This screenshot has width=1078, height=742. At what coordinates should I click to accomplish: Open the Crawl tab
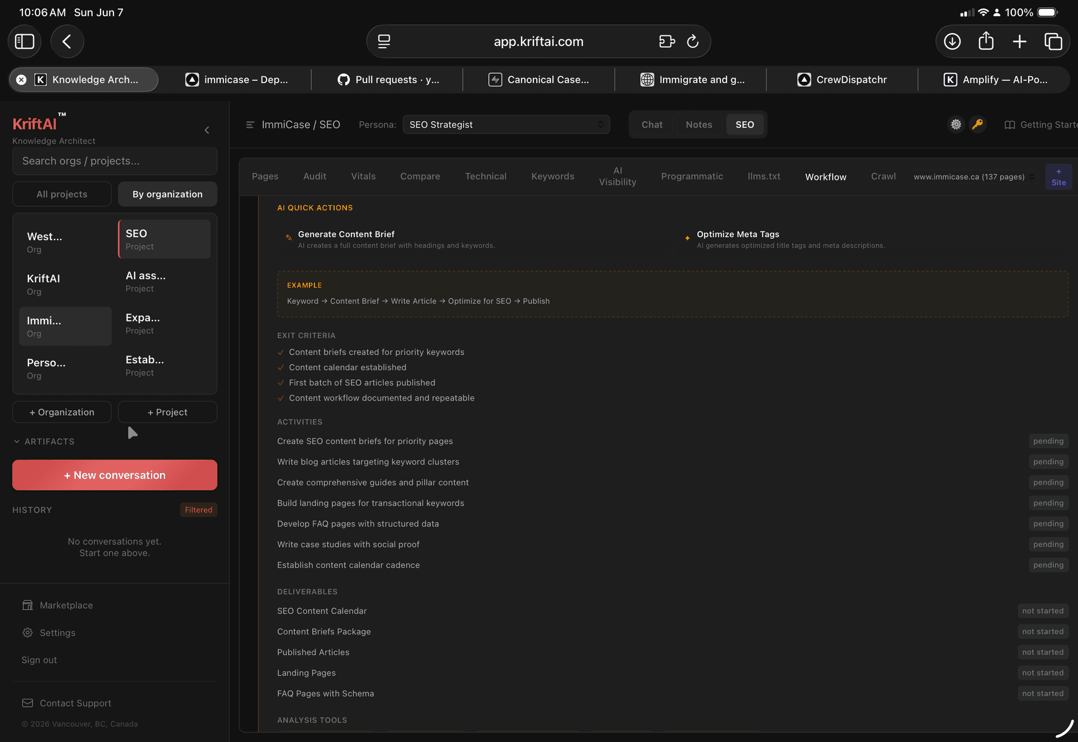pyautogui.click(x=883, y=176)
